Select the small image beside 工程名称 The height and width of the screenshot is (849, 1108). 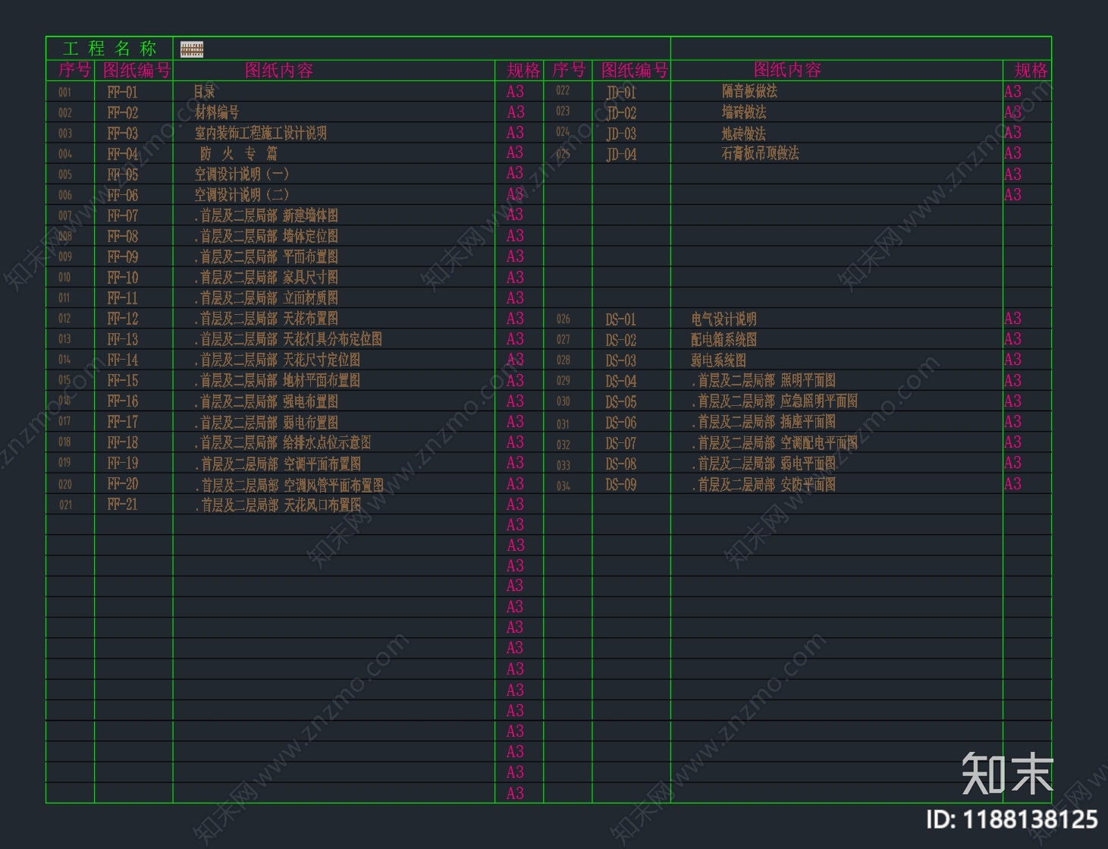pos(192,49)
